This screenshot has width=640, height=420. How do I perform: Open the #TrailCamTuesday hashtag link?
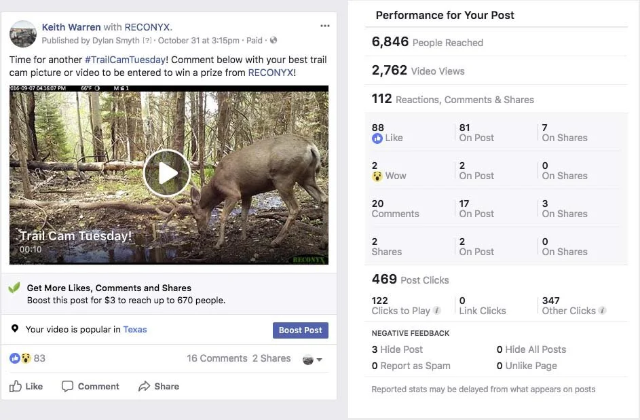[125, 60]
